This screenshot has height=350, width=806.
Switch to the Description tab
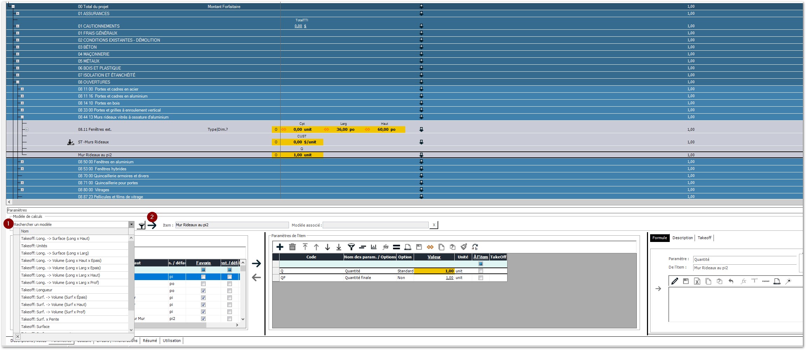click(x=682, y=238)
